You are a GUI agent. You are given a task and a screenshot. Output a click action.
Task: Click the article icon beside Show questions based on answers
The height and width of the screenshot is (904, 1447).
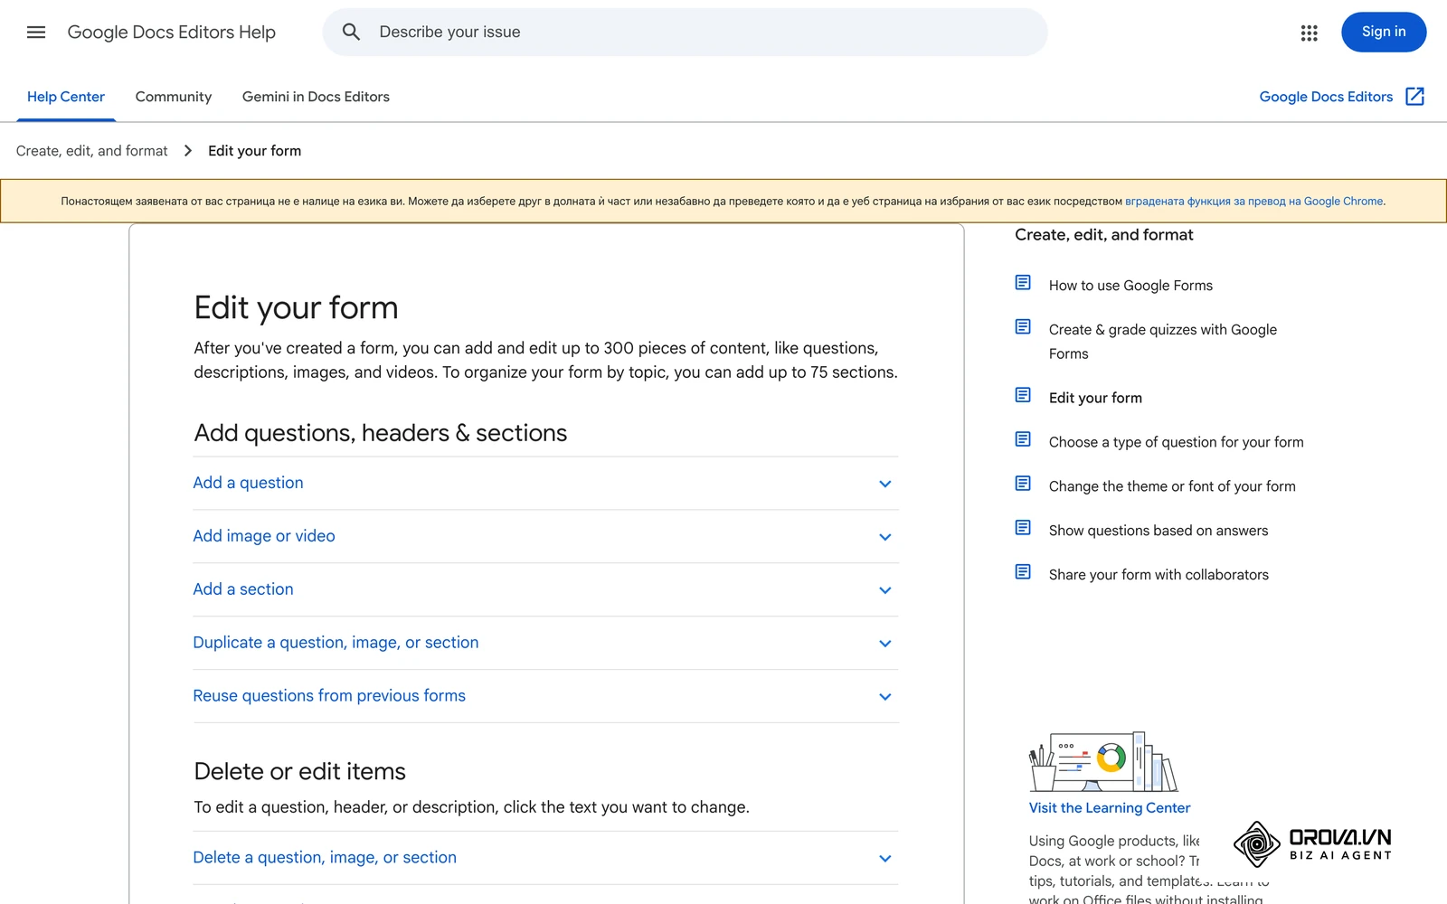(x=1023, y=528)
